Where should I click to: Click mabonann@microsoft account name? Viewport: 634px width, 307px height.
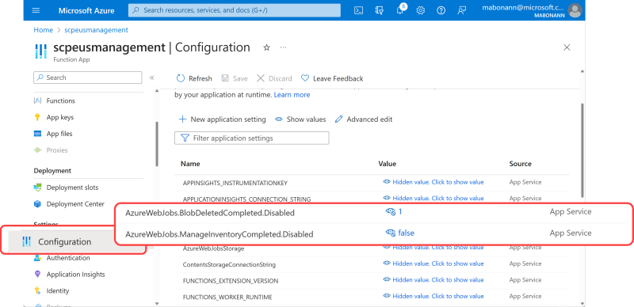tap(522, 7)
